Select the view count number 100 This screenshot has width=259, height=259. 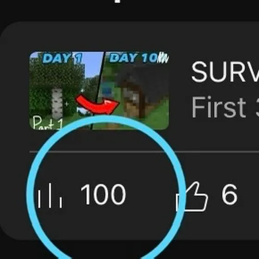[104, 195]
